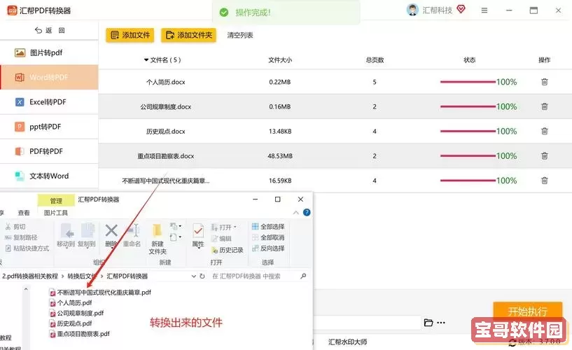Open output folder icon beside path field
Screen dimensions: 572x350
(x=428, y=323)
